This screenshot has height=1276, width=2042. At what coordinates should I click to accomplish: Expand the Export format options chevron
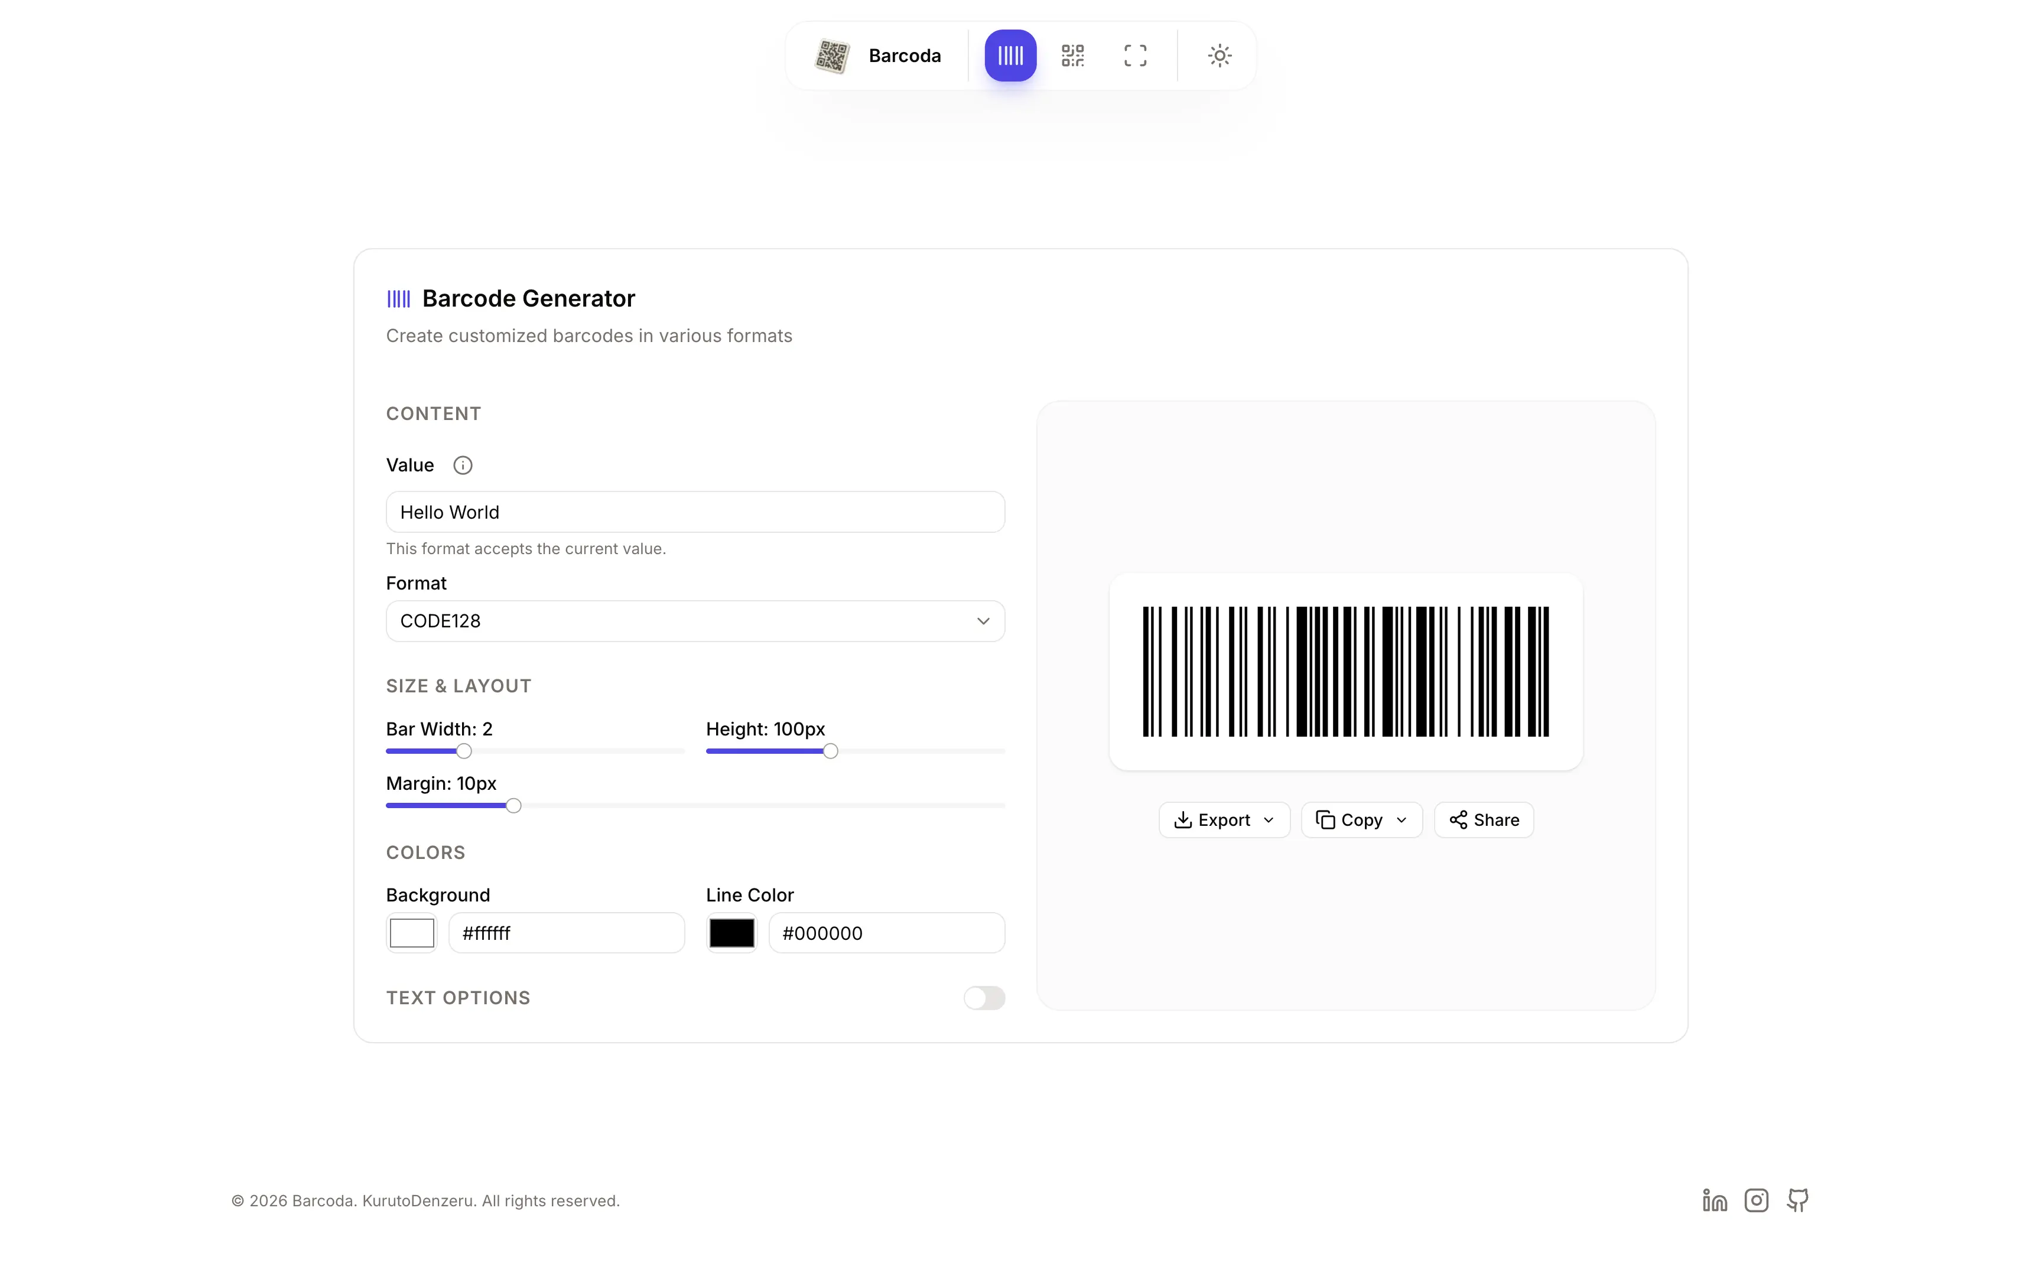[x=1270, y=819]
